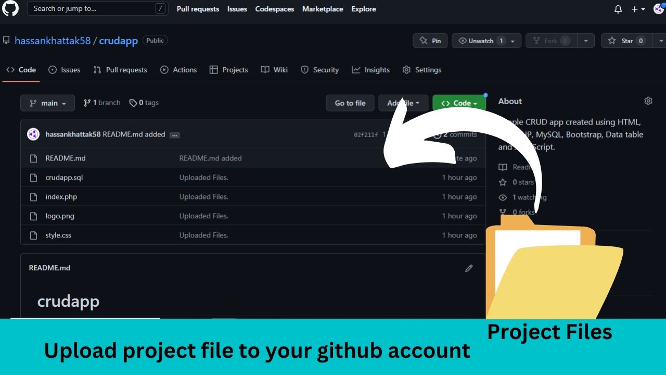Open the logo.png file
The image size is (666, 375).
click(x=60, y=216)
